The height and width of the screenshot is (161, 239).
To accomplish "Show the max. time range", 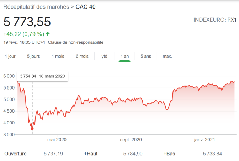I will pyautogui.click(x=167, y=56).
